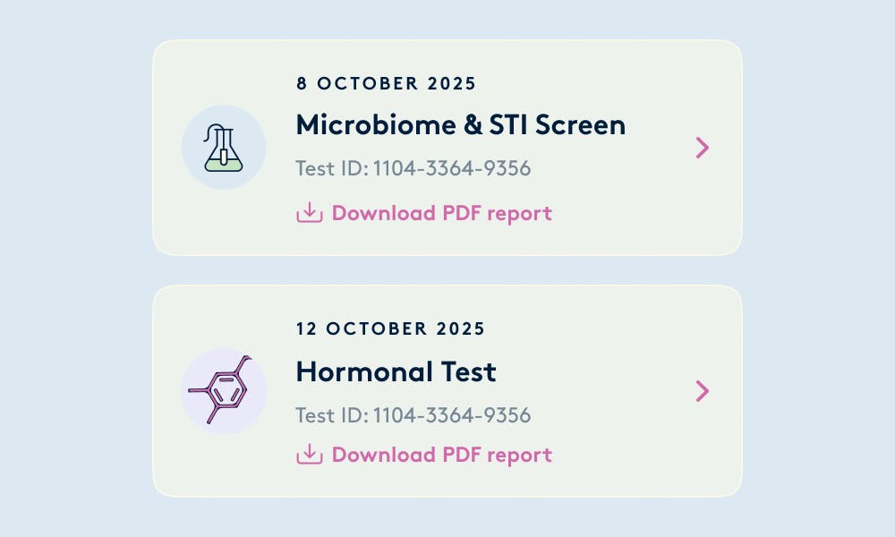Click download tray icon under Microbiome & STI Screen
Screen dimensions: 895x537
tap(309, 213)
